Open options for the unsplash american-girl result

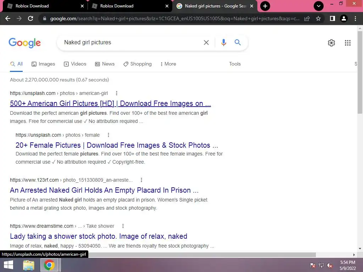116,93
